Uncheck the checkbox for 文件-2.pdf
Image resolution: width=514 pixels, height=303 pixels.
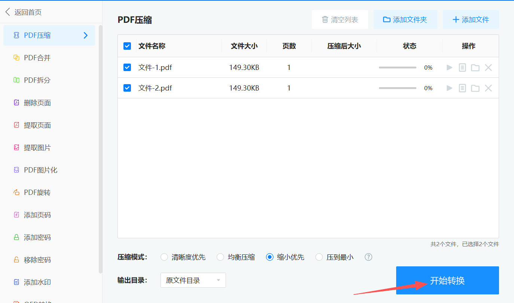point(127,88)
